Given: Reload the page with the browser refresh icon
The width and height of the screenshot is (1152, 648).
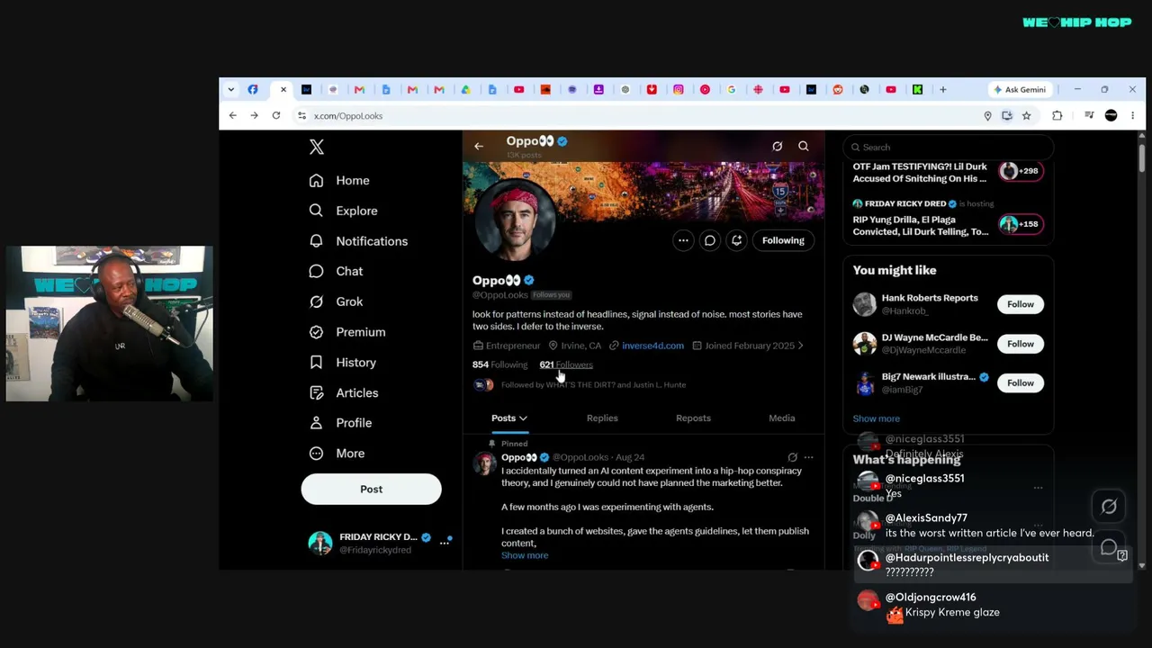Looking at the screenshot, I should click(x=276, y=115).
